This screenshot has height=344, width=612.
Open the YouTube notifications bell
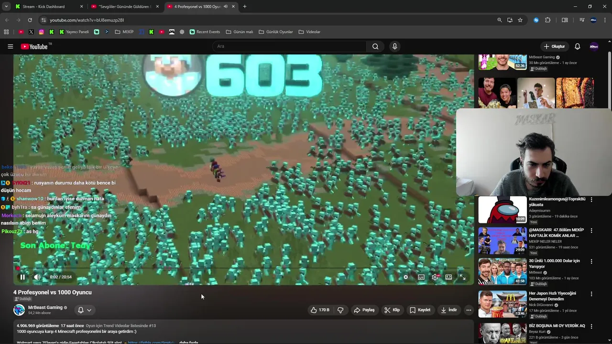point(577,46)
